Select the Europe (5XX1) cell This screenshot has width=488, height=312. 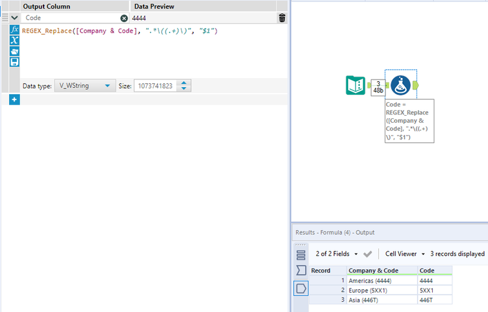pyautogui.click(x=382, y=290)
